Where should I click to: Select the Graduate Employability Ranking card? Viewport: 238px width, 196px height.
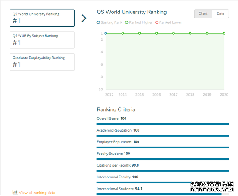click(42, 62)
